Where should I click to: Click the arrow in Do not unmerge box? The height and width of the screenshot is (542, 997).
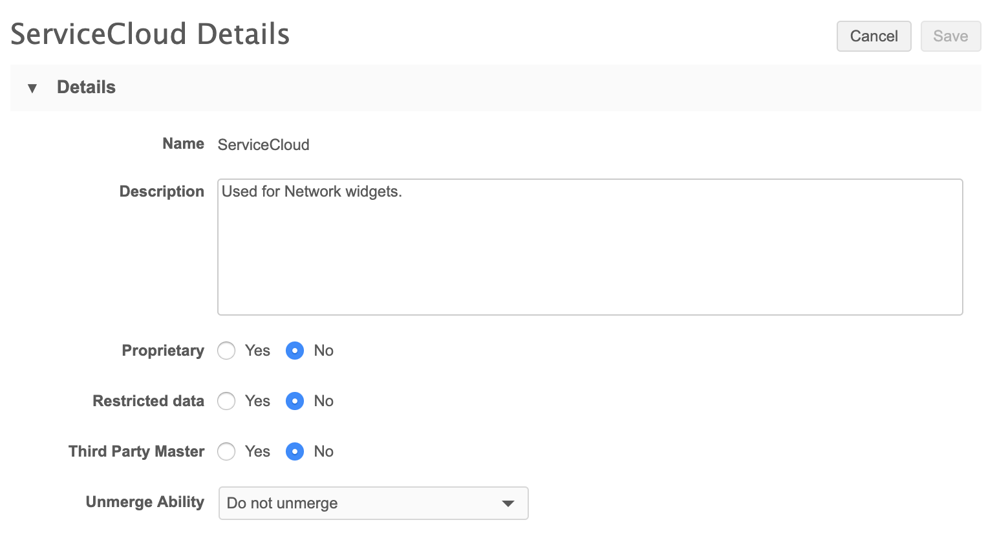[508, 503]
